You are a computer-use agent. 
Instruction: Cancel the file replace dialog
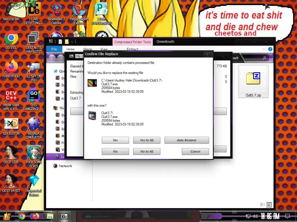(195, 151)
